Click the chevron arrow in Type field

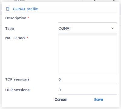pos(113,28)
